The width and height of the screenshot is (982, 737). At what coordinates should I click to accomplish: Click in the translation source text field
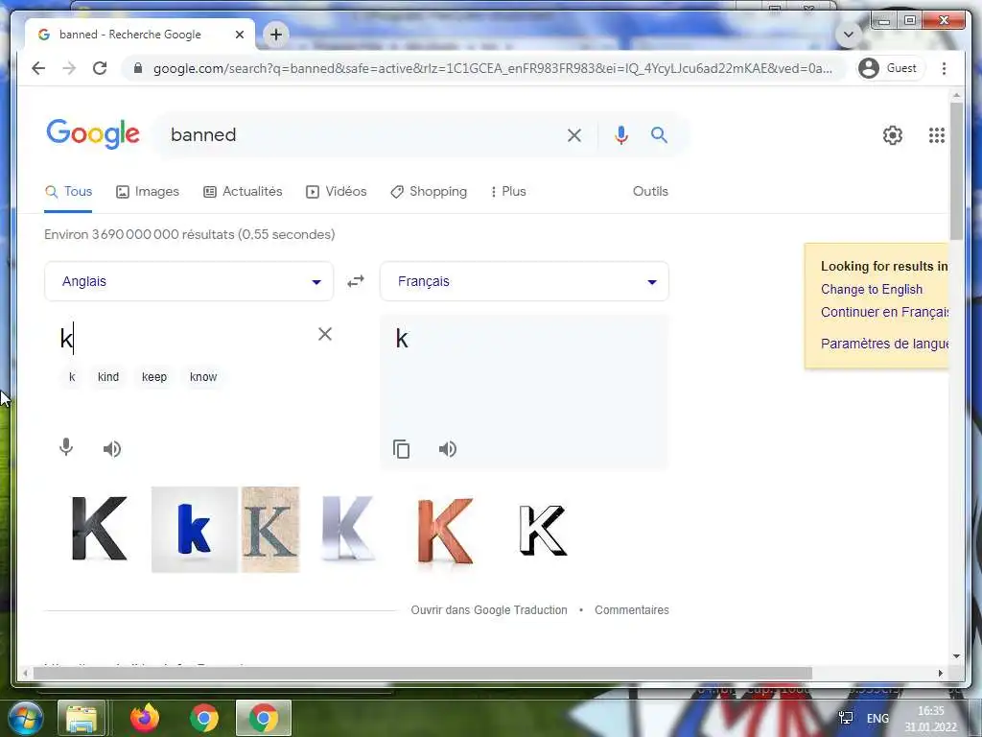[181, 339]
